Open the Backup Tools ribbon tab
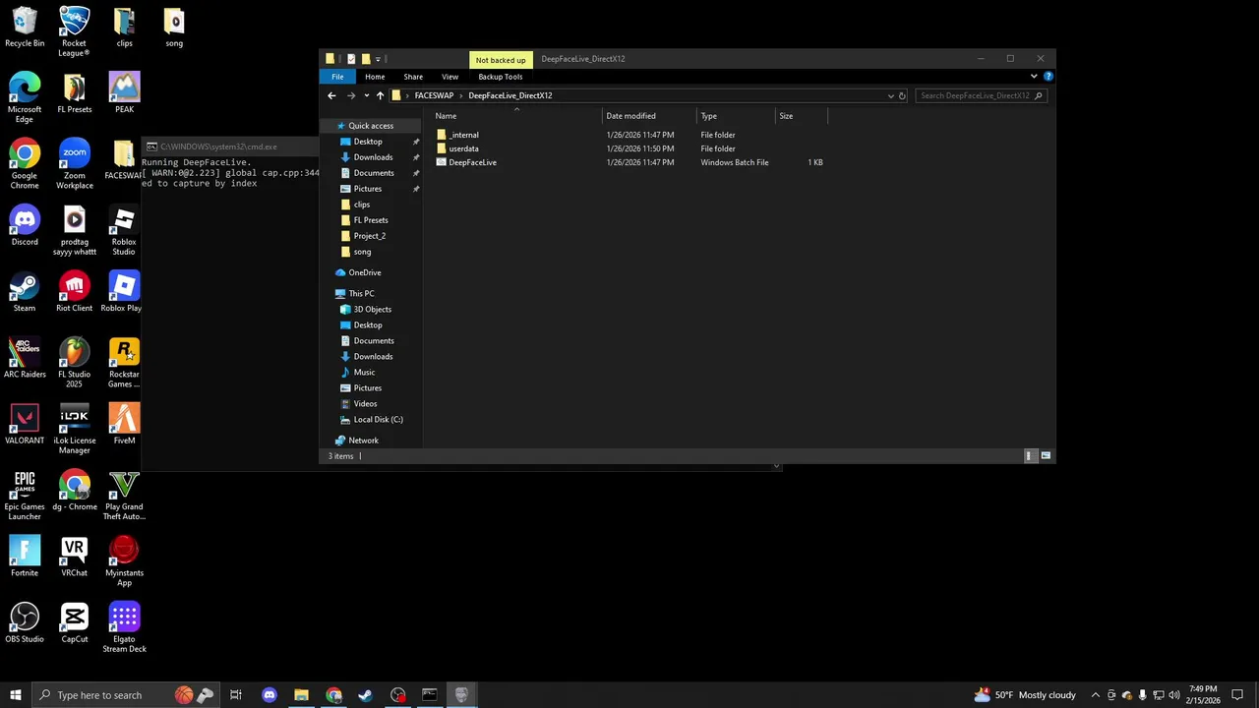Screen dimensions: 1259x708 [501, 77]
